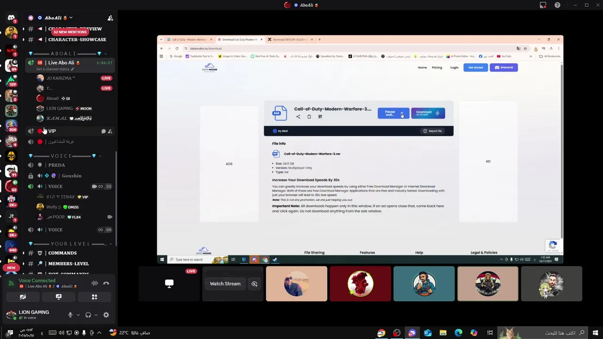Join the PREDA voice channel
Viewport: 603px width, 339px height.
point(70,165)
